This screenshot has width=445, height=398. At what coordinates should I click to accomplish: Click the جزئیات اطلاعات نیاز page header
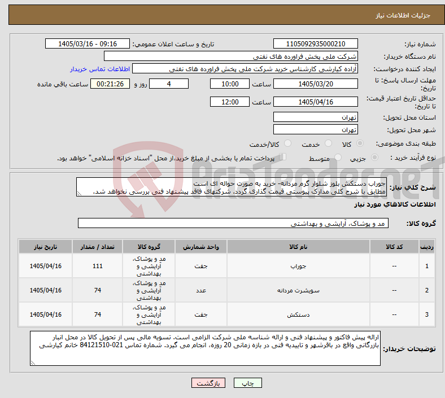(403, 15)
